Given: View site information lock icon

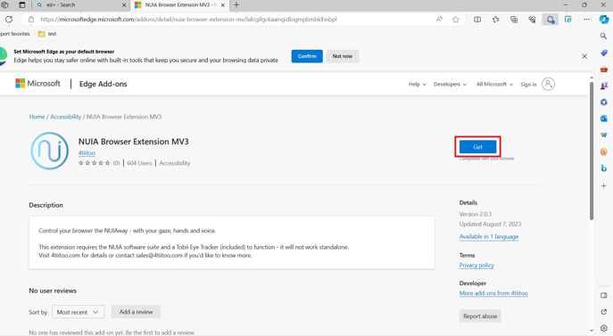Looking at the screenshot, I should click(x=31, y=19).
